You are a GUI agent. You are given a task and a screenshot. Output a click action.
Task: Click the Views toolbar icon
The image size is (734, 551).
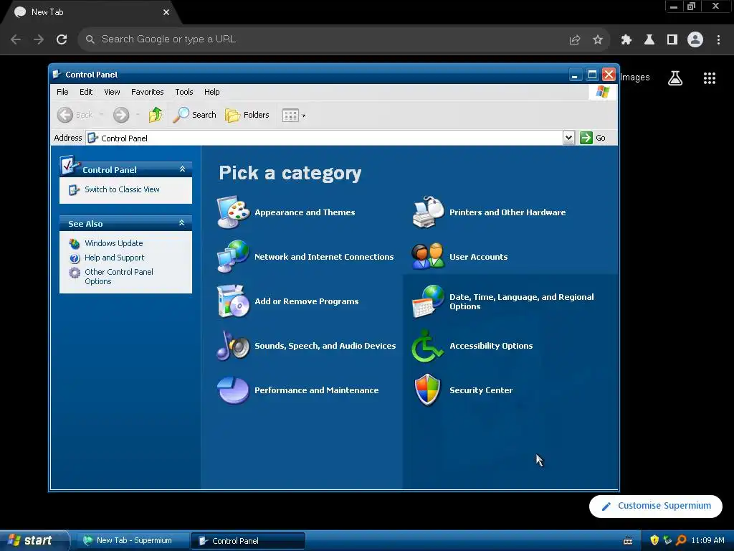point(290,116)
